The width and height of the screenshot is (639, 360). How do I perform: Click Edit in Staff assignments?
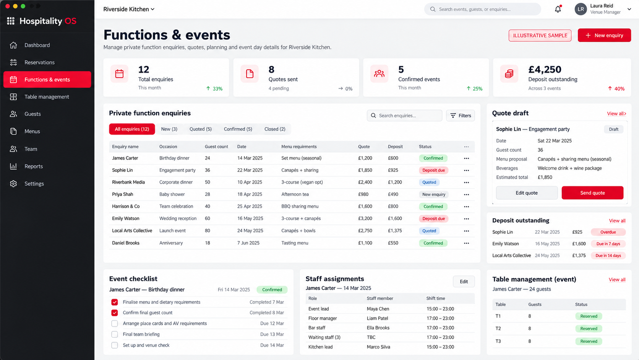464,282
